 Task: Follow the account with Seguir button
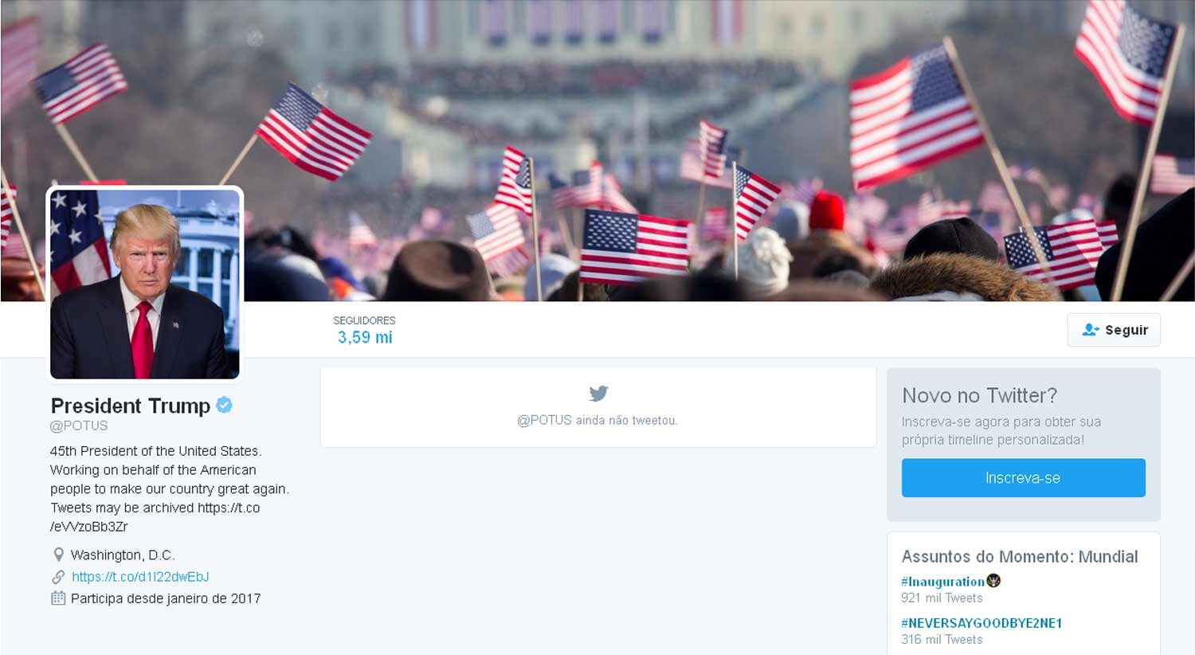(x=1114, y=330)
